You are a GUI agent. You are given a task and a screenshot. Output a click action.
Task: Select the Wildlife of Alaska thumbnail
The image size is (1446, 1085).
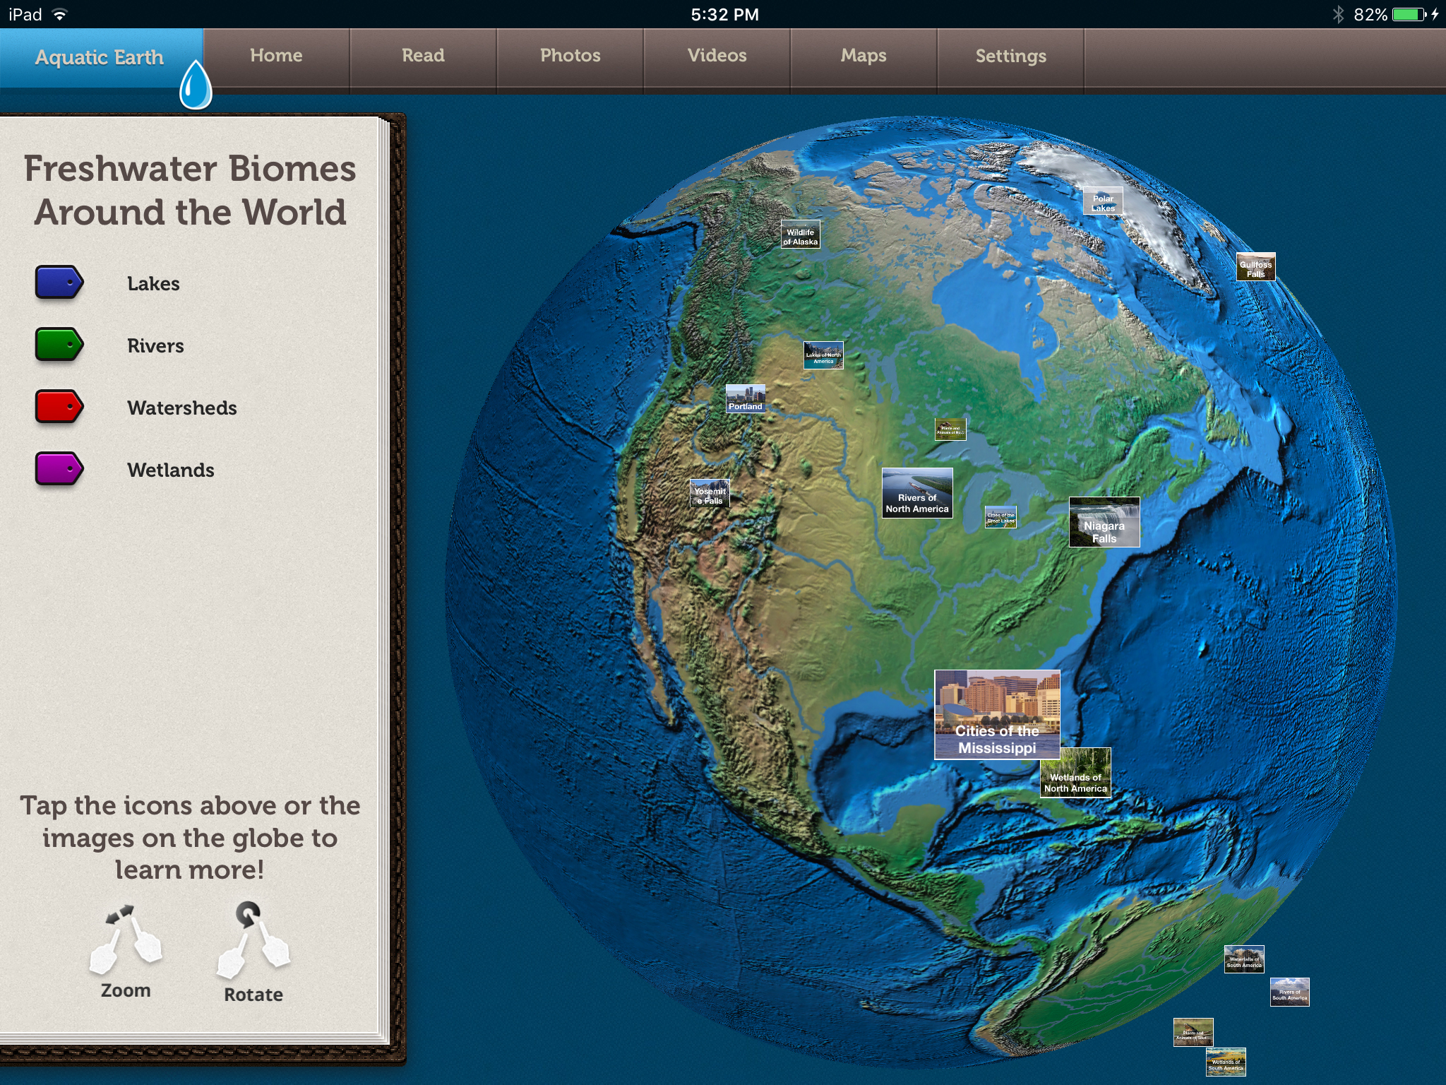tap(800, 235)
